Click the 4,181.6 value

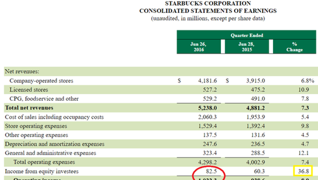coord(207,81)
